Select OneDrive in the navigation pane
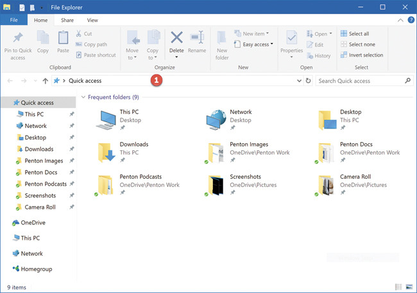 (x=33, y=223)
